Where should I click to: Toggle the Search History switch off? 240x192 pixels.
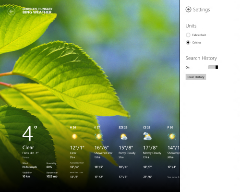coord(213,67)
